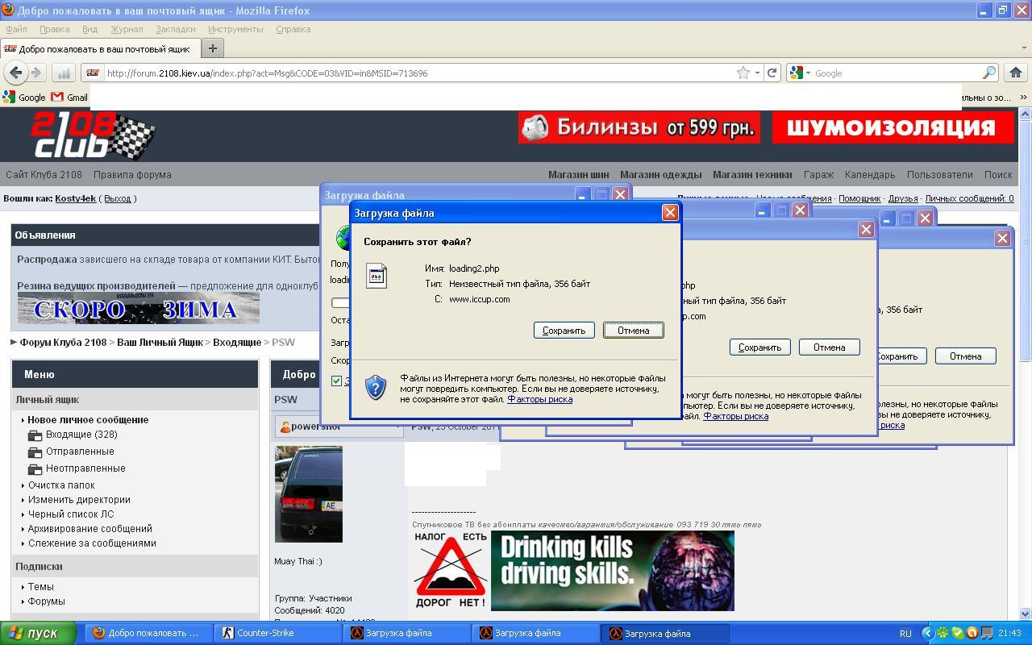Bookmark this page with the star icon

[743, 73]
